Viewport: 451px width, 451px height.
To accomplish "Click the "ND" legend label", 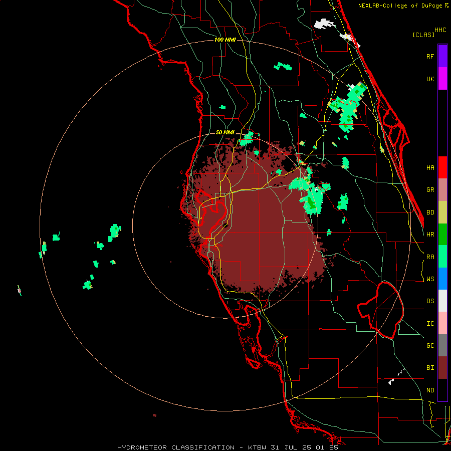I will tap(430, 390).
